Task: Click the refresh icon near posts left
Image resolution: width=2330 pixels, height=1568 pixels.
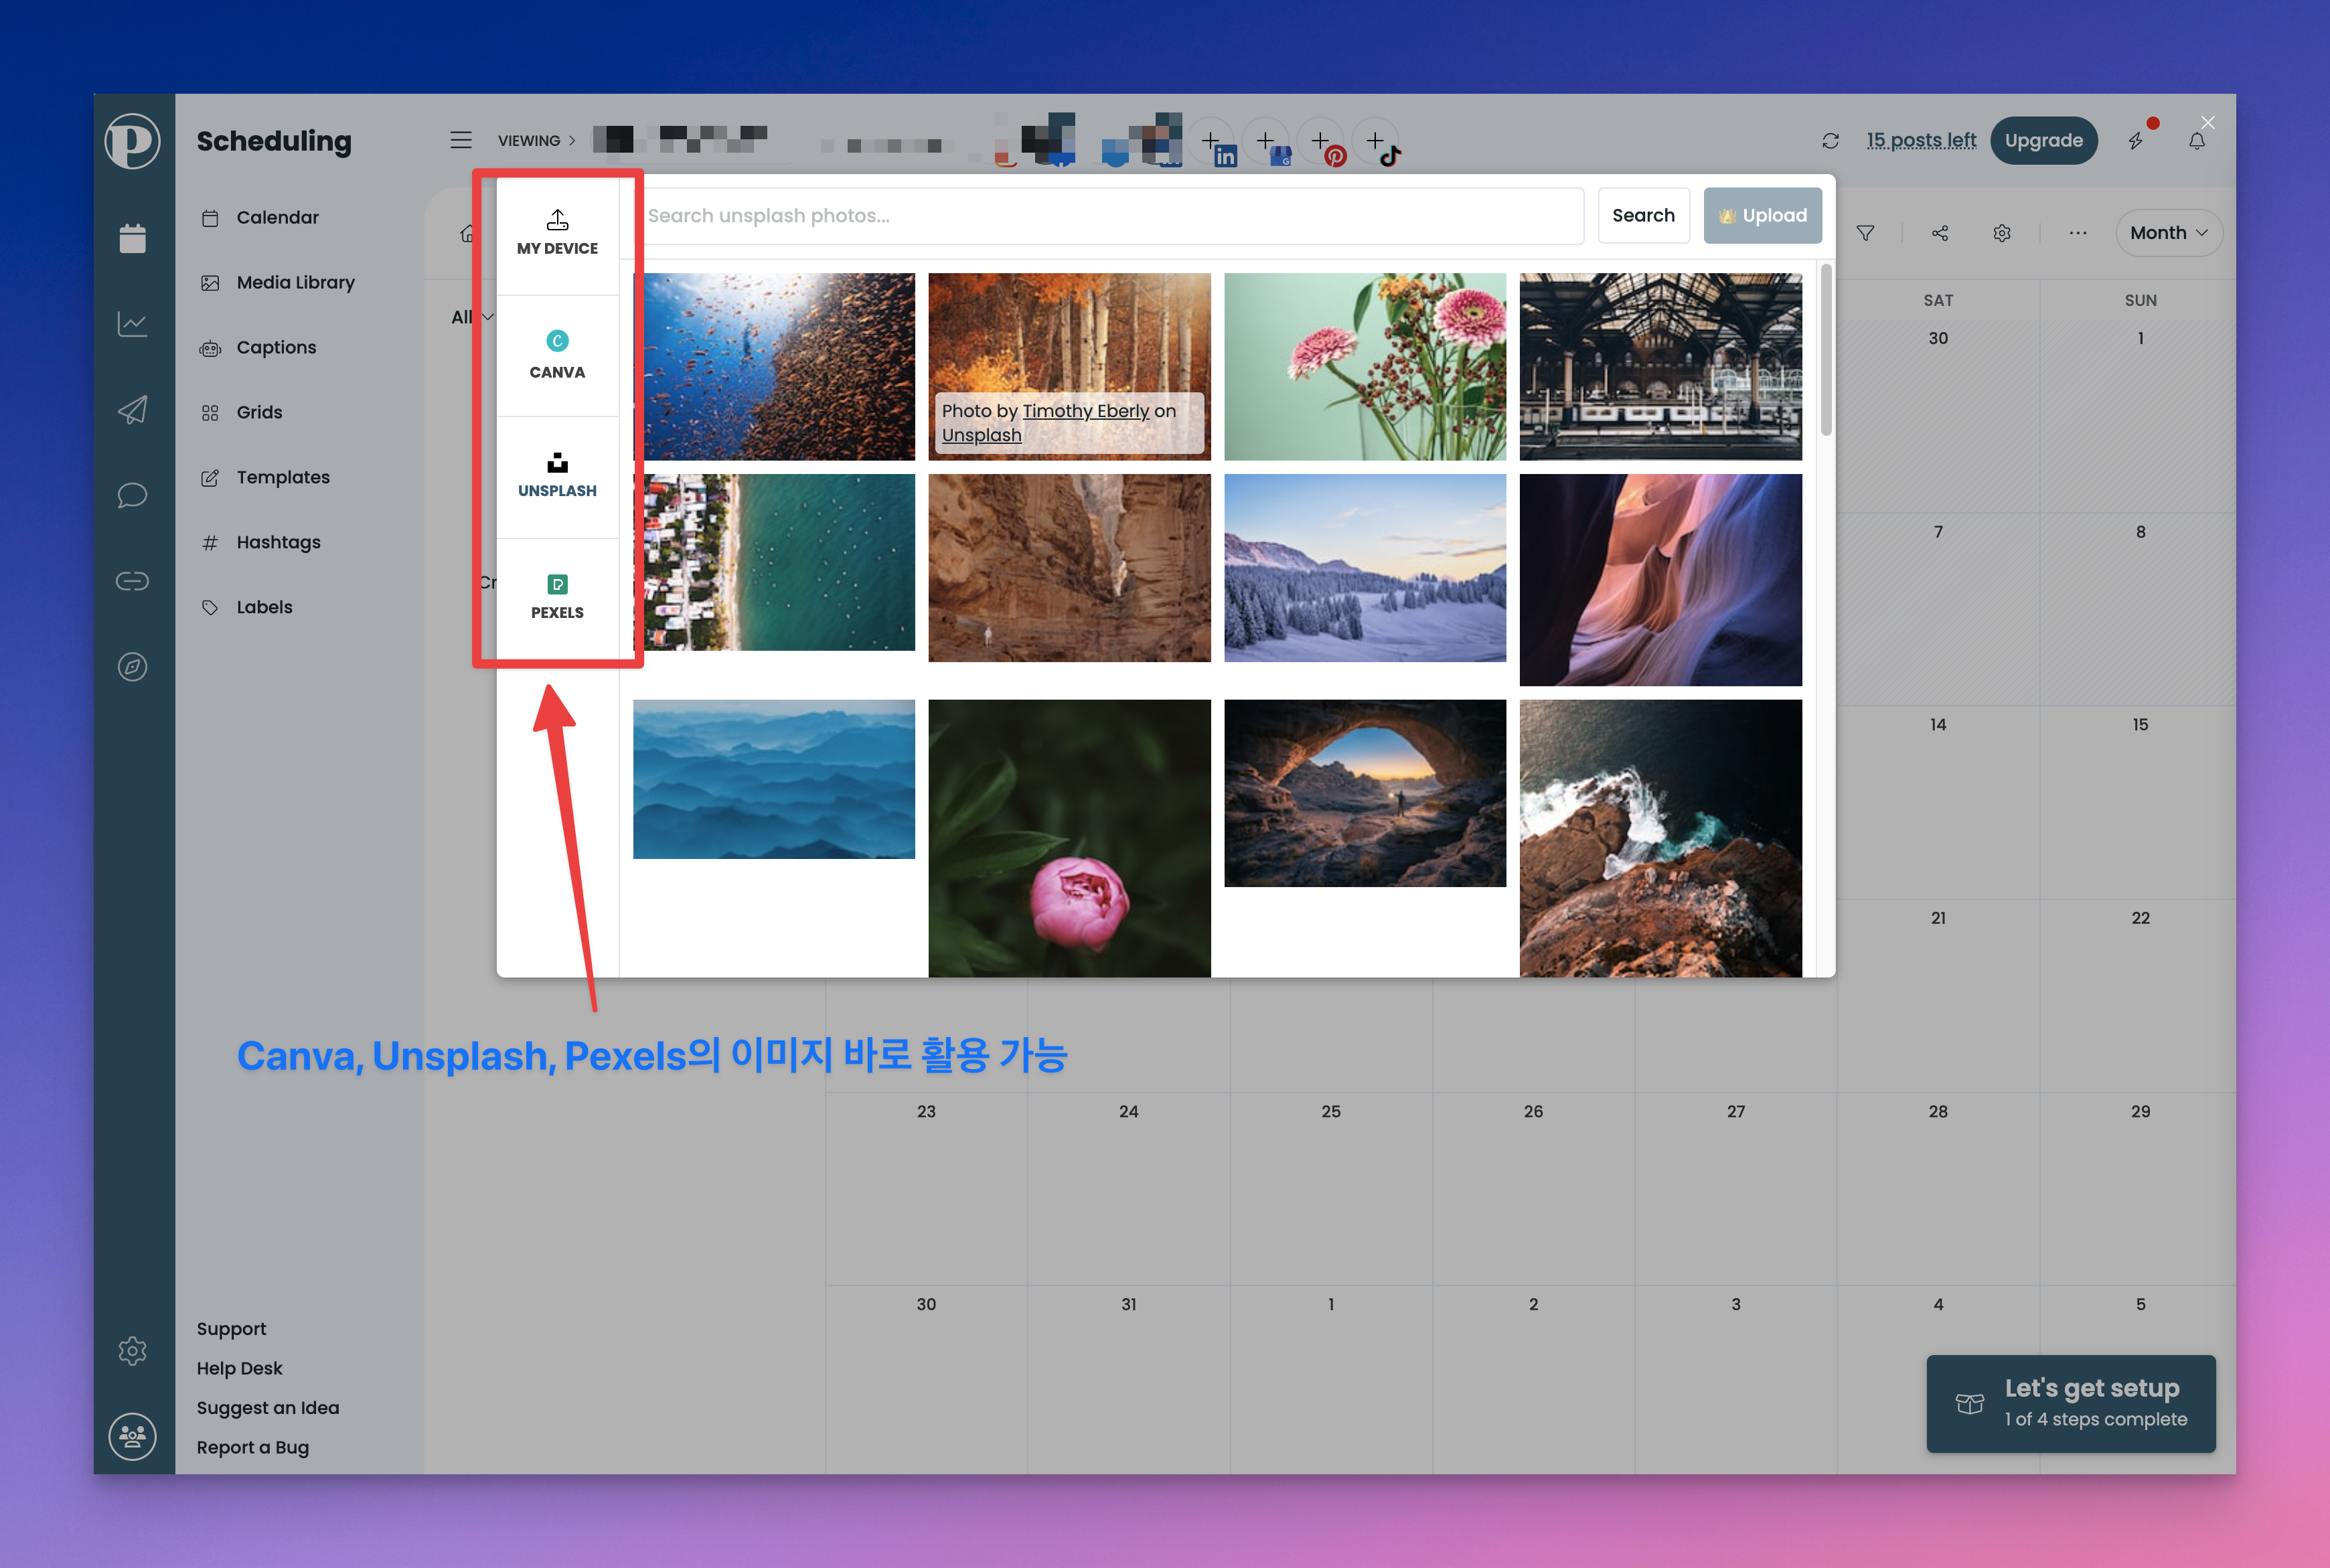Action: [x=1830, y=141]
